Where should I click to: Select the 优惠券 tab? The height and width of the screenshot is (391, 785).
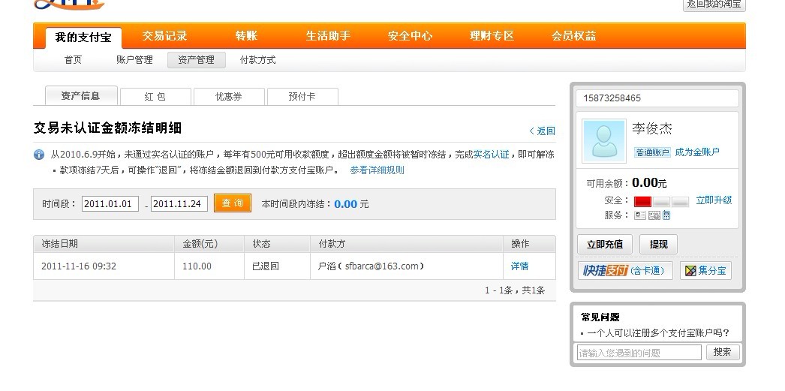(228, 97)
